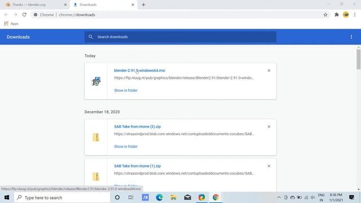Image resolution: width=361 pixels, height=203 pixels.
Task: Open the Windows Start menu
Action: 7,197
